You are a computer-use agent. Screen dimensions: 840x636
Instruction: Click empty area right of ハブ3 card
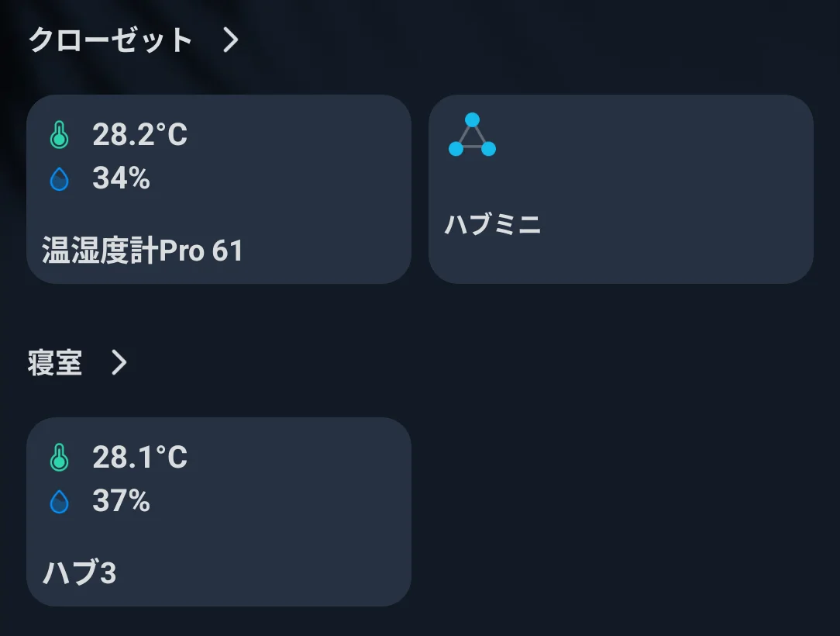tap(620, 512)
